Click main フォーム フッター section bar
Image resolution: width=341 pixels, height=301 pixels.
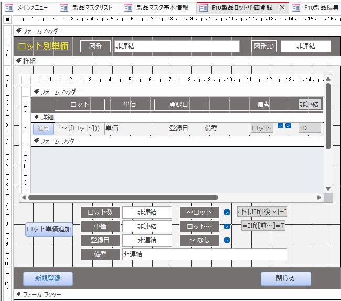click(x=177, y=295)
